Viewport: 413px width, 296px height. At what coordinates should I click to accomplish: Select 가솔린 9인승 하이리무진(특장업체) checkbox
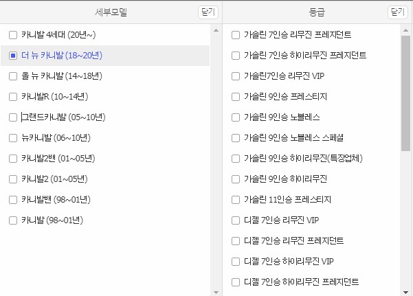tap(236, 159)
